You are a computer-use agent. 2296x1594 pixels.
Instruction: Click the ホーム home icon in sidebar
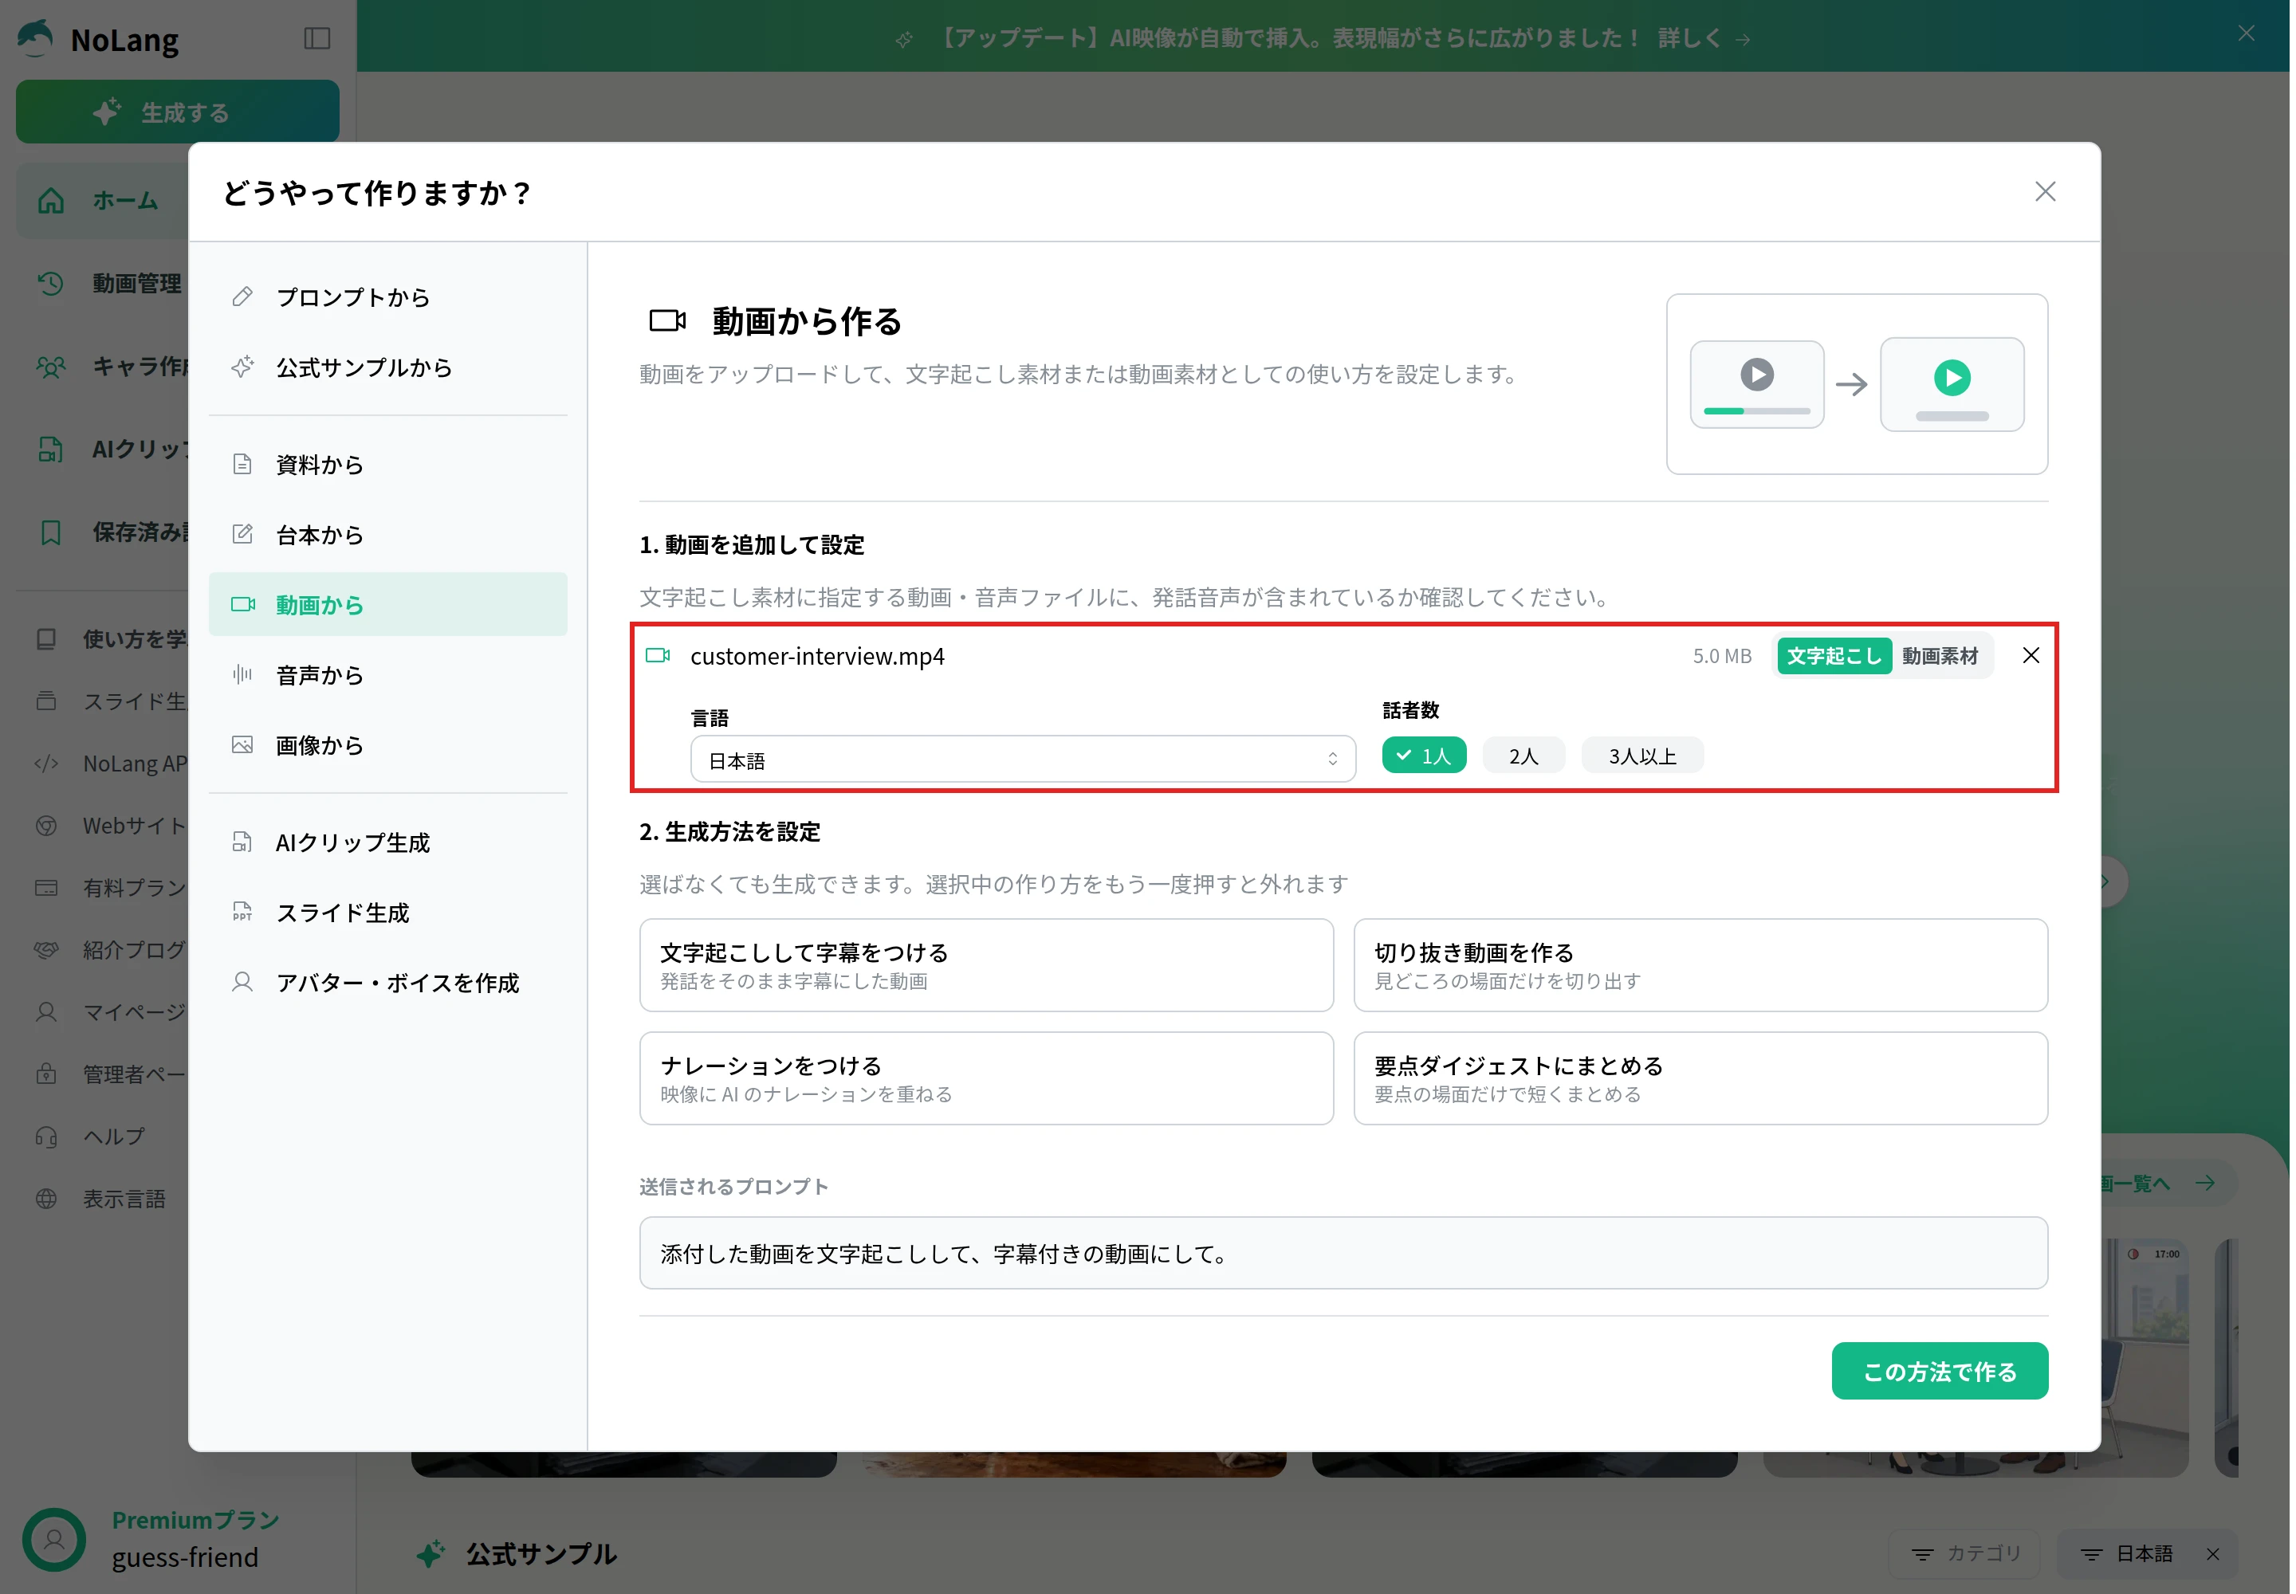51,201
